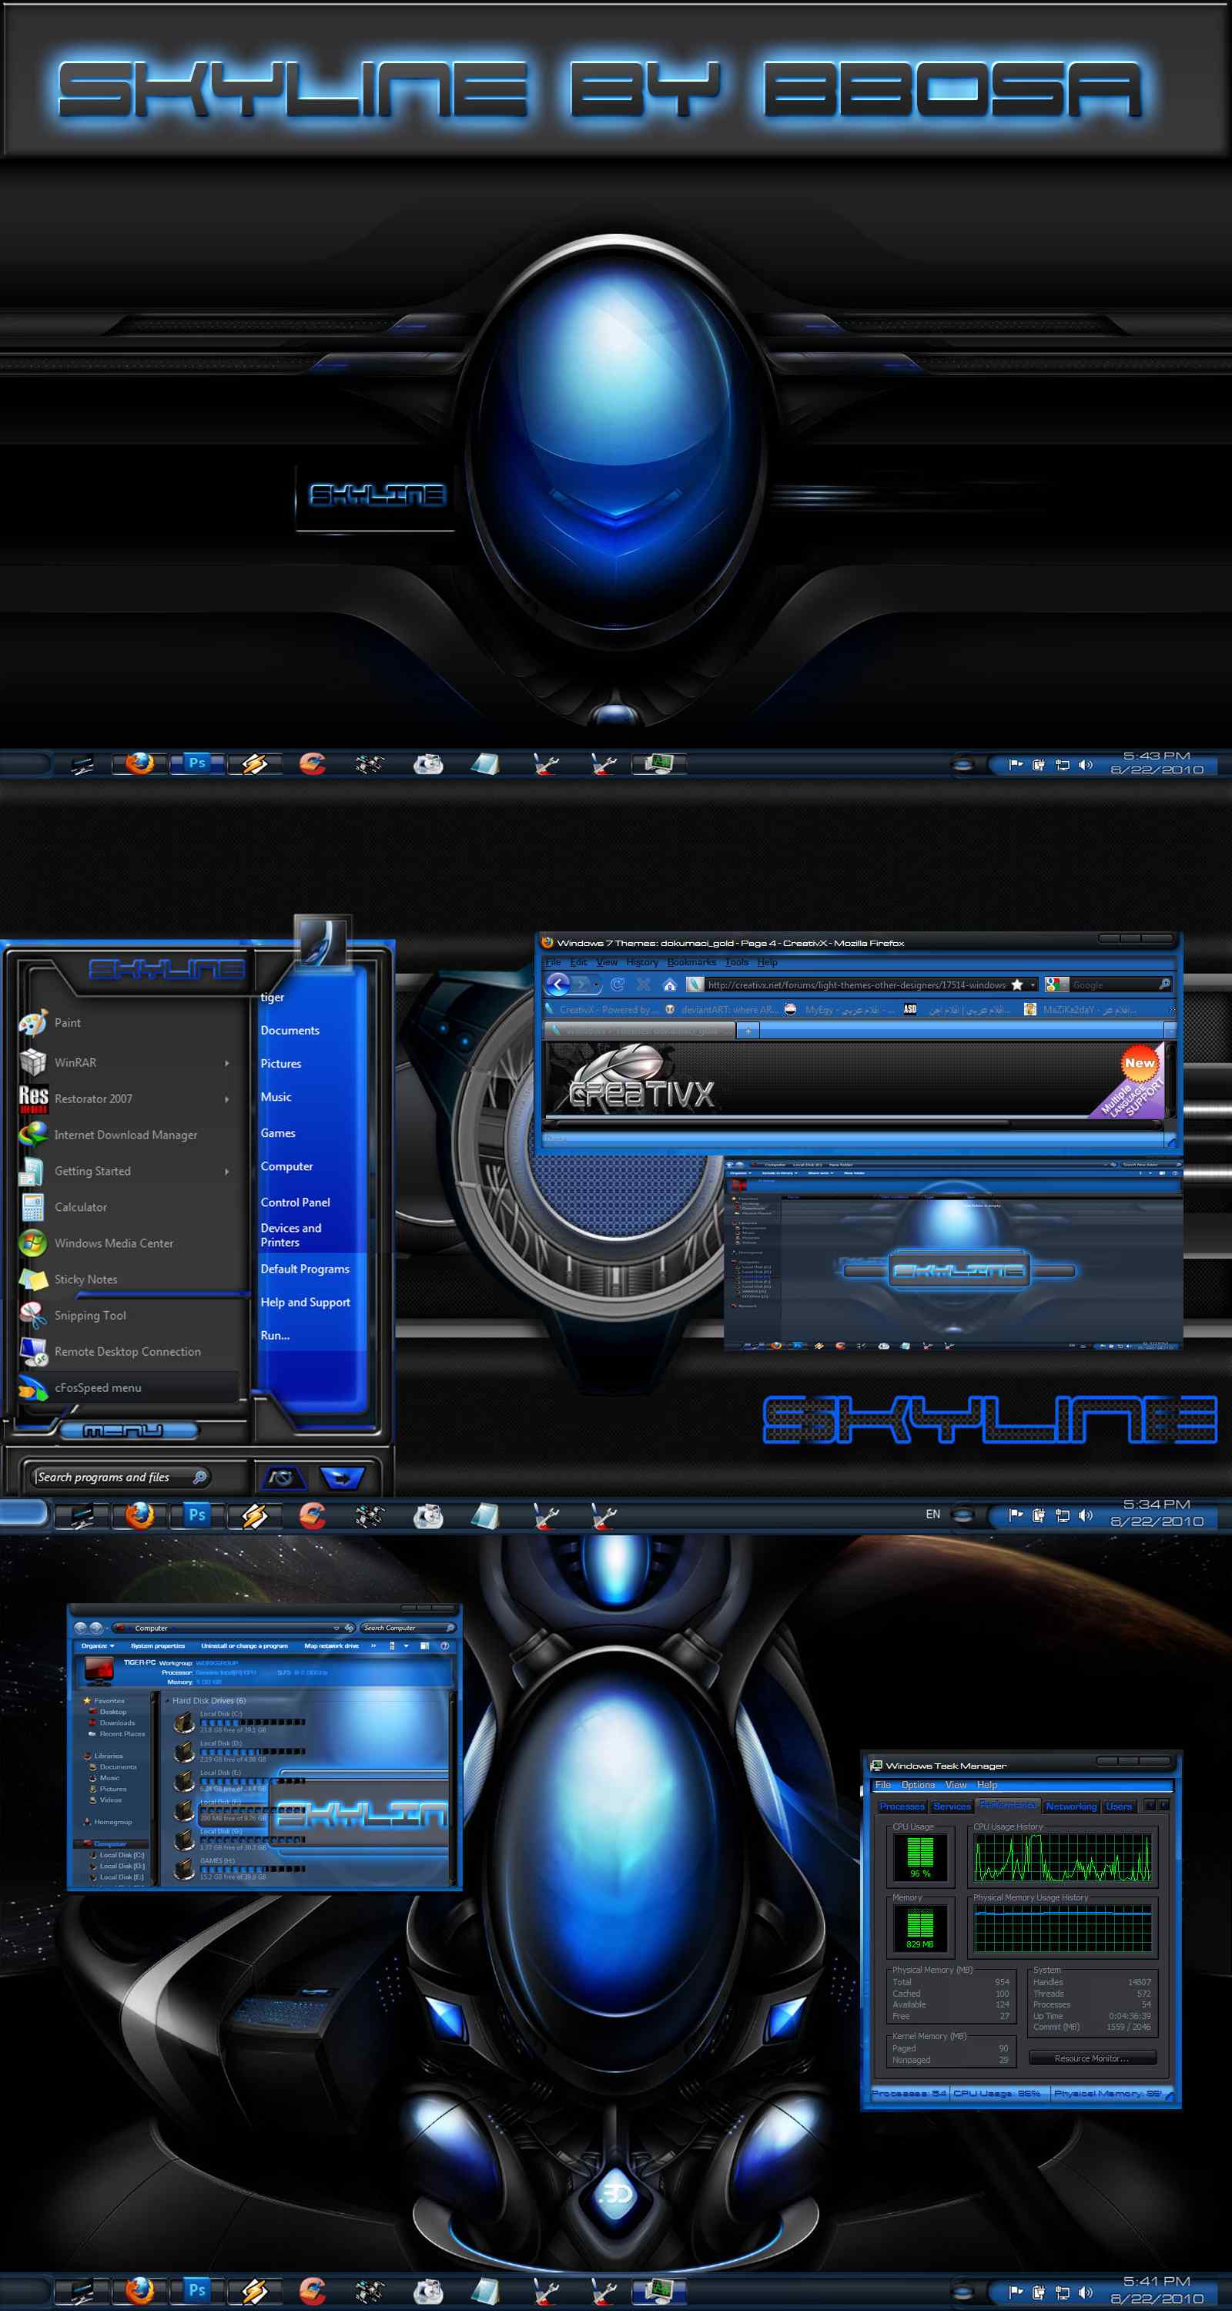Open the Firefox Tools menu
The width and height of the screenshot is (1232, 2311).
point(737,961)
